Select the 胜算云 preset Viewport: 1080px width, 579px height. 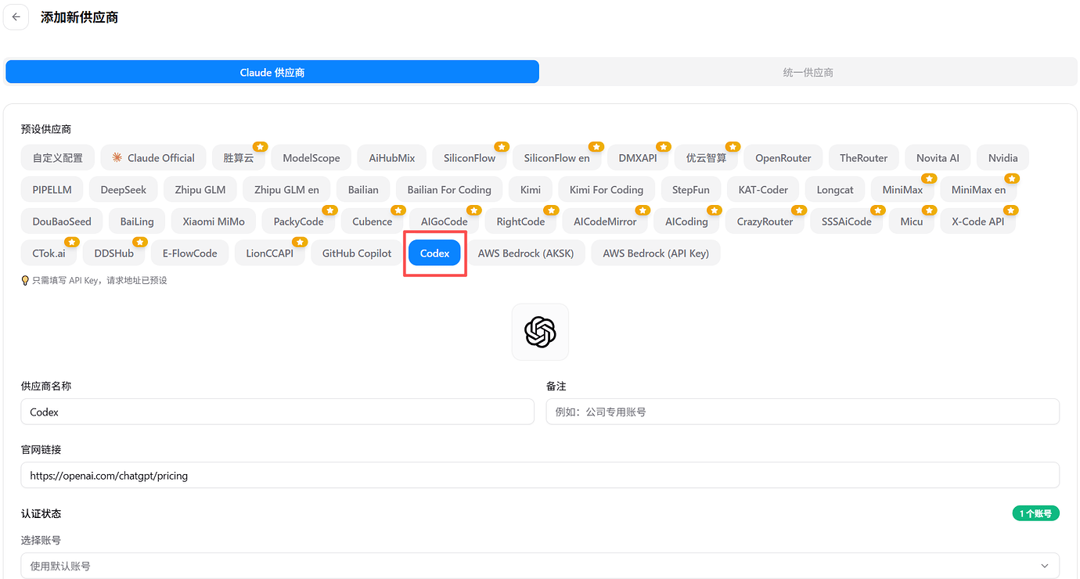(x=239, y=157)
